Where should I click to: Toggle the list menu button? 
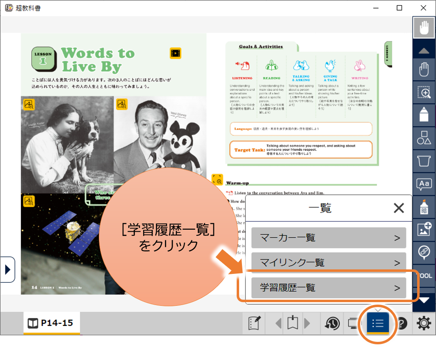[x=378, y=323]
